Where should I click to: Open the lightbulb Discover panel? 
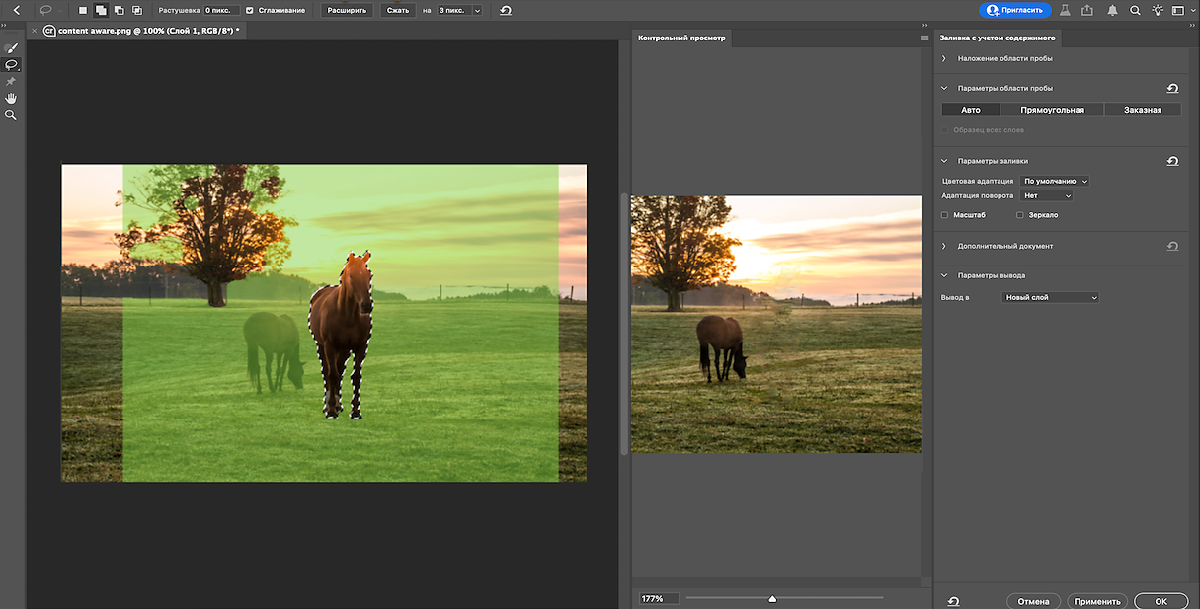click(1158, 10)
